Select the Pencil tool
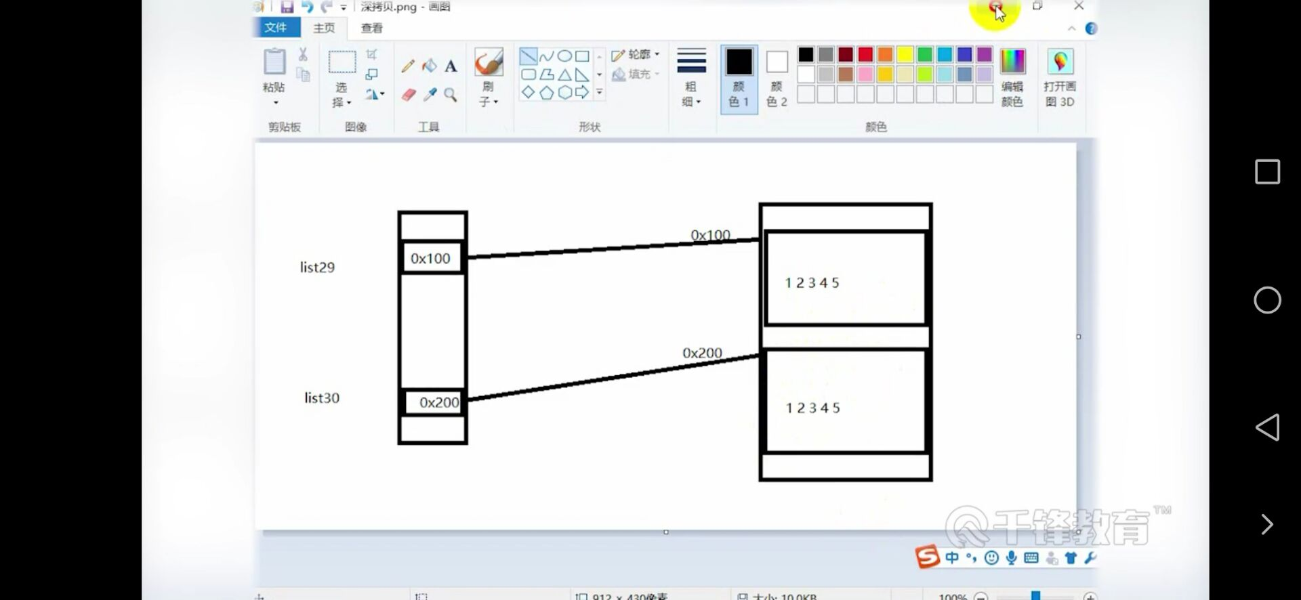This screenshot has width=1301, height=600. (x=408, y=66)
